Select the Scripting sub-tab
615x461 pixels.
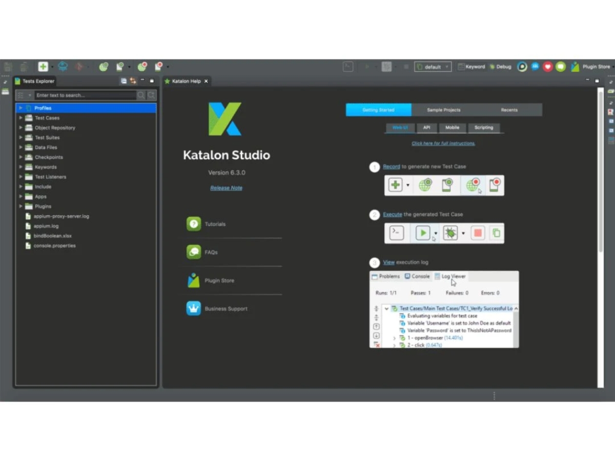point(484,128)
